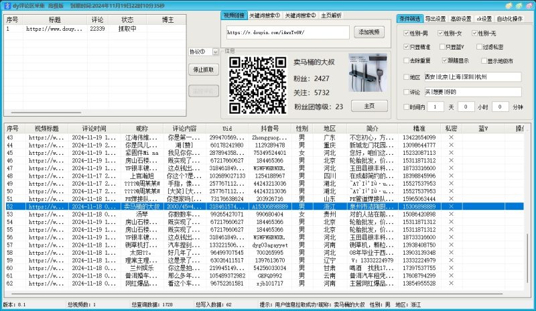This screenshot has height=311, width=536.
Task: Click the 添加视频 button
Action: (369, 32)
